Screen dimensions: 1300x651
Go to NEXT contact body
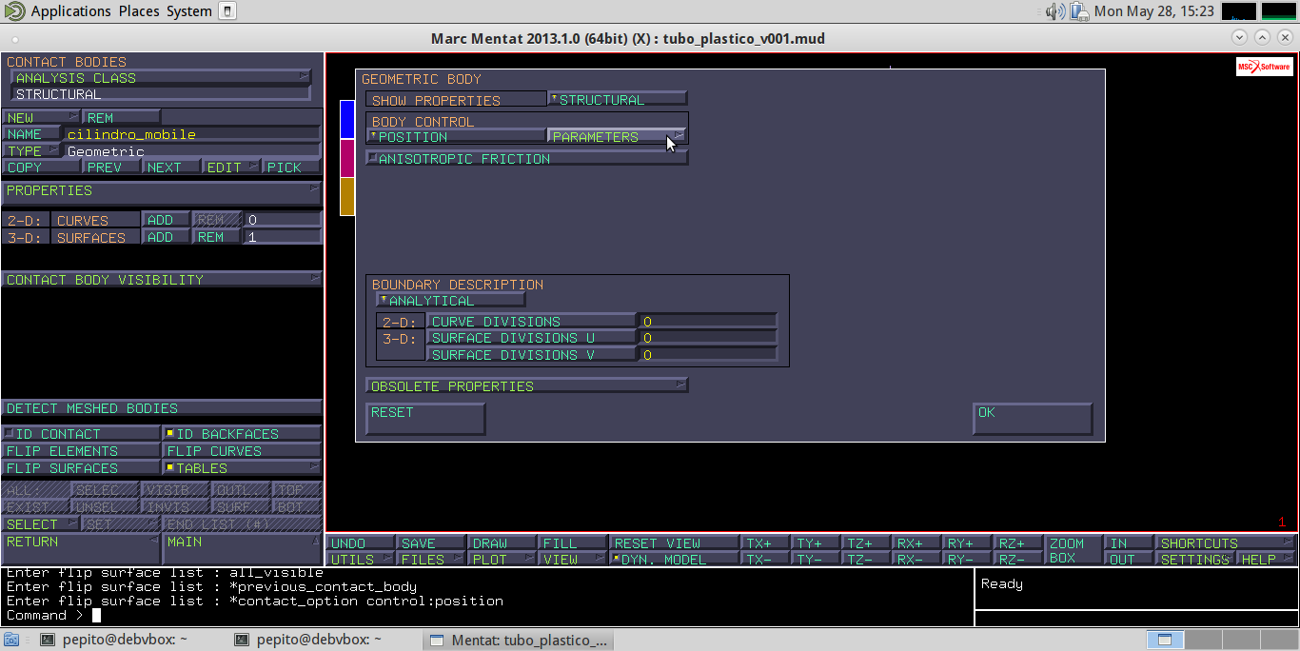click(171, 168)
